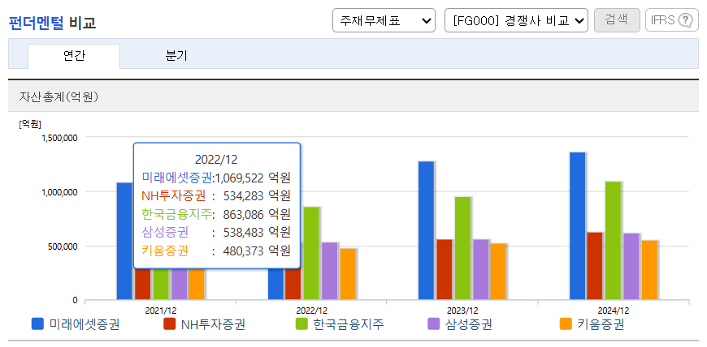Switch to the 분기 tab
This screenshot has width=707, height=347.
tap(176, 56)
